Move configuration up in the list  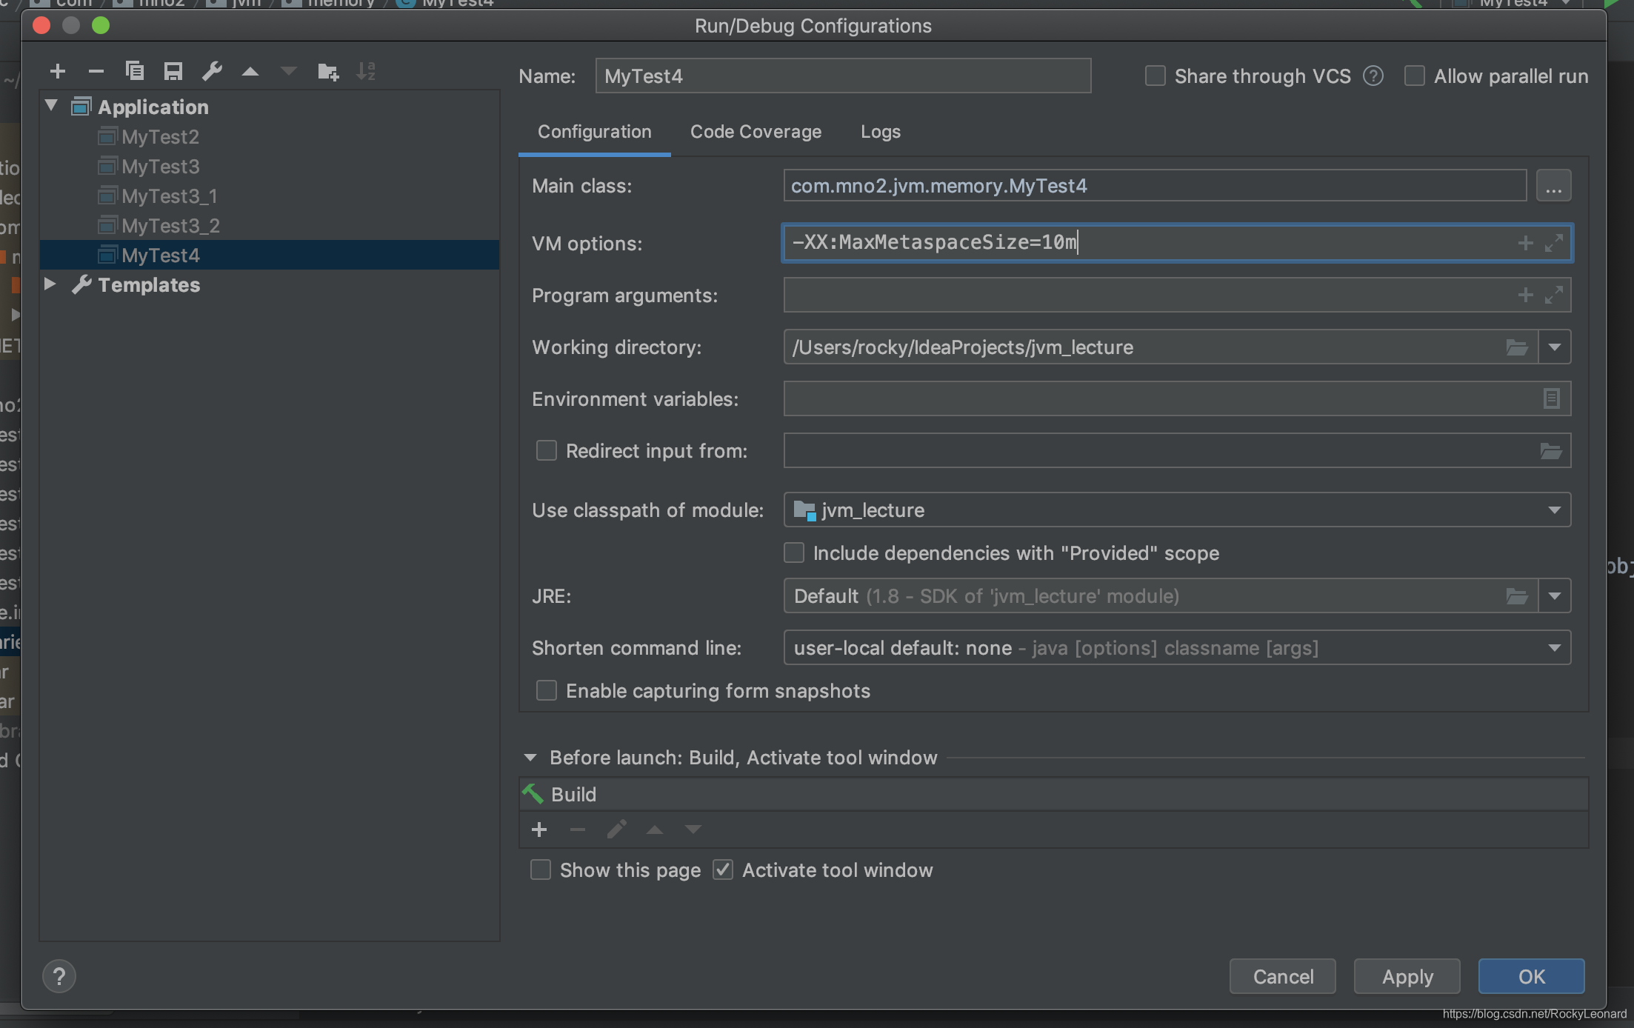(250, 71)
